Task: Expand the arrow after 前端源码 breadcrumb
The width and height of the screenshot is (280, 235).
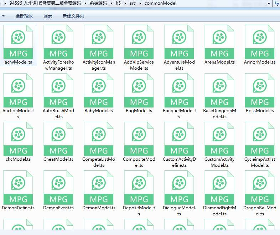Action: click(x=112, y=4)
